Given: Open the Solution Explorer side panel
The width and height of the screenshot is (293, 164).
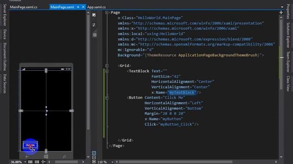Looking at the screenshot, I should [x=288, y=35].
